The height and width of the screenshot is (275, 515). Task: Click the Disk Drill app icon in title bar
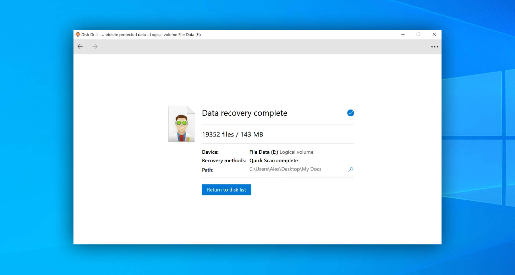[x=78, y=34]
